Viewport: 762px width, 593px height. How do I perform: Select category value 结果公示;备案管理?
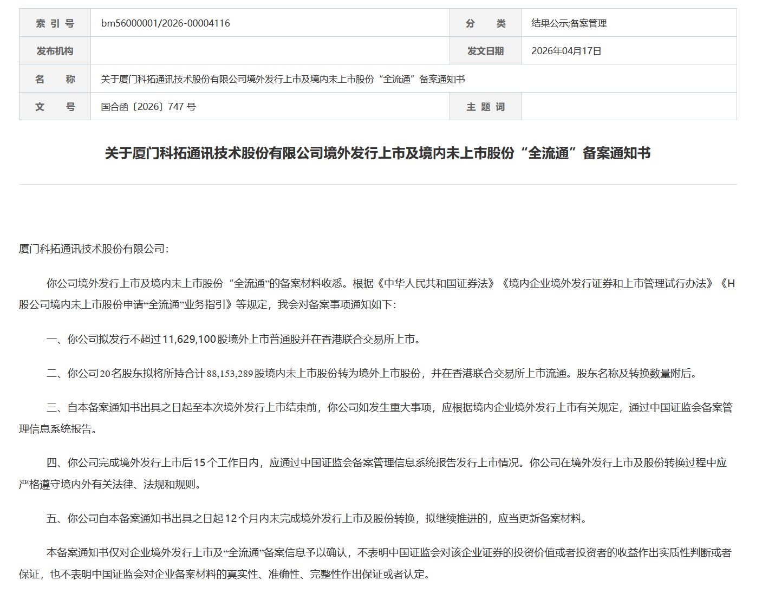tap(569, 23)
